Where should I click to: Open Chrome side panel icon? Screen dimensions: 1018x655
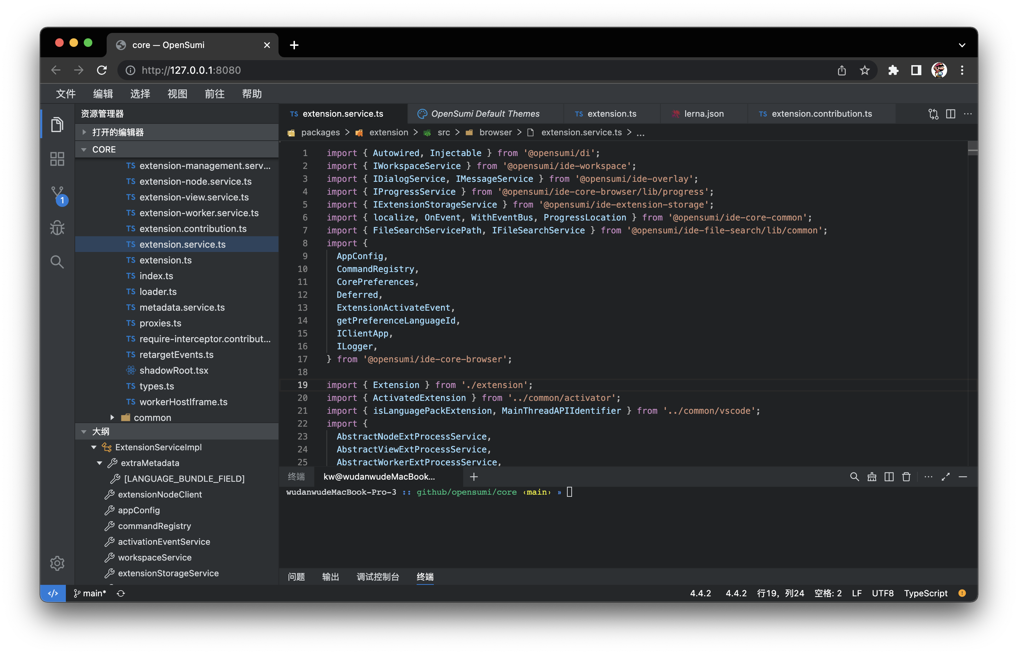[916, 70]
